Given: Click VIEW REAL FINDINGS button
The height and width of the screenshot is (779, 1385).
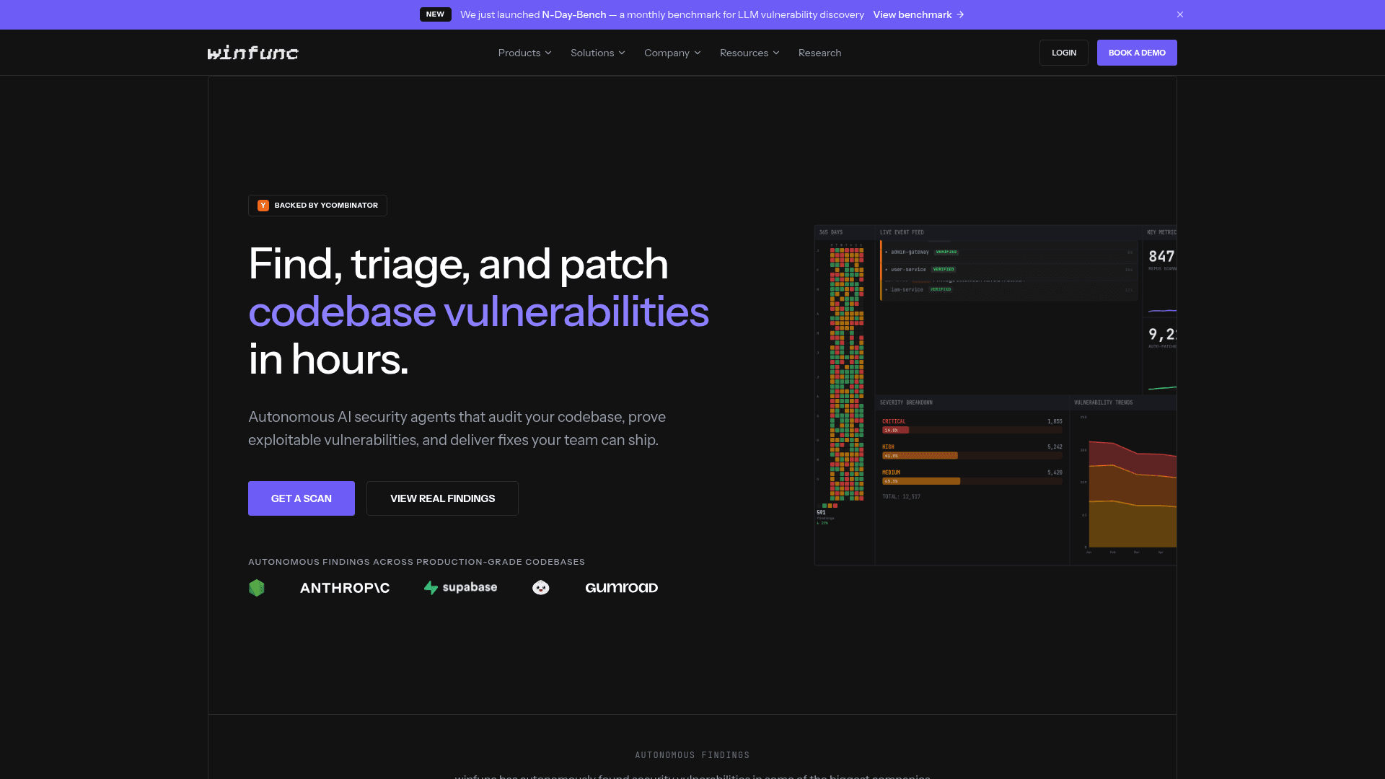Looking at the screenshot, I should [442, 498].
